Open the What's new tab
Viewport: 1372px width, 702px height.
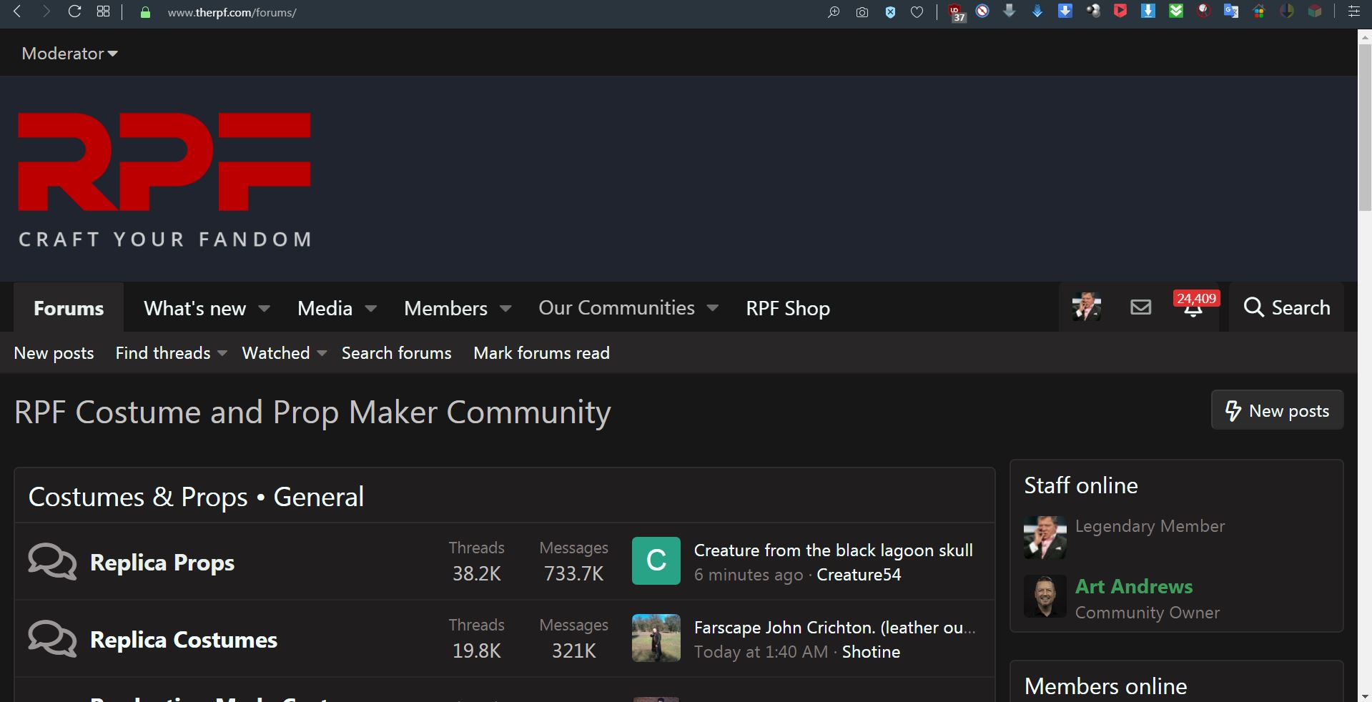[x=195, y=308]
